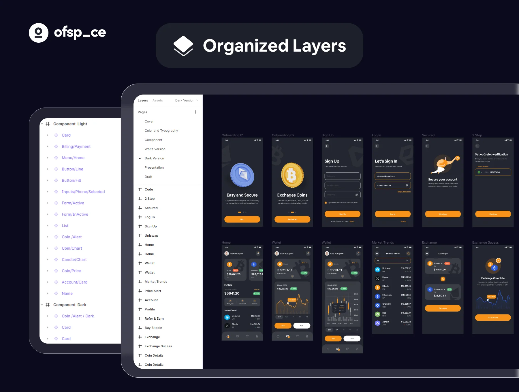Screen dimensions: 519x392
Task: Click Next button on Onboarding 01
Action: 242,219
